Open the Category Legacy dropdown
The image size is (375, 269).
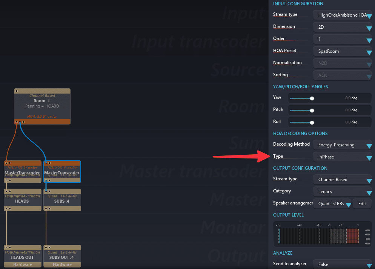pyautogui.click(x=342, y=192)
